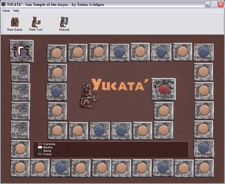Click Anna's dark color swatch

point(40,151)
